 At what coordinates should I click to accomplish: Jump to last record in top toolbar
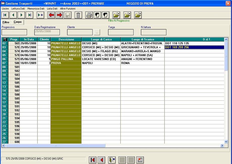[30, 15]
